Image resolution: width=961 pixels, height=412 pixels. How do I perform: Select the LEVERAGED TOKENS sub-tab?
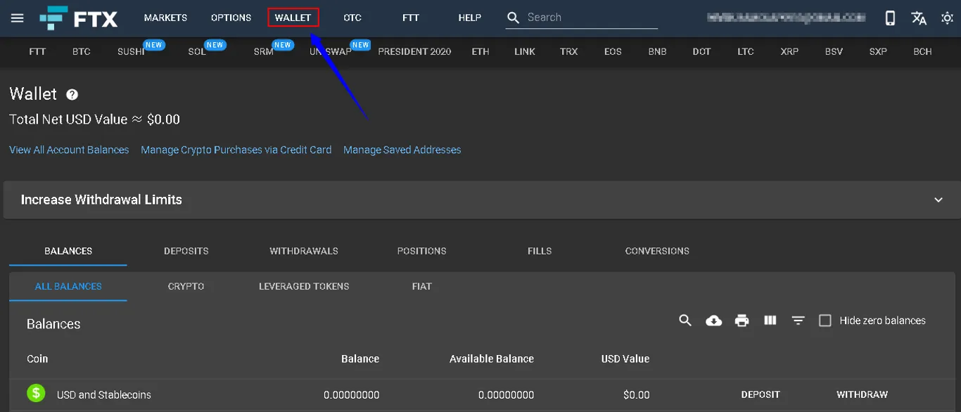pos(304,286)
